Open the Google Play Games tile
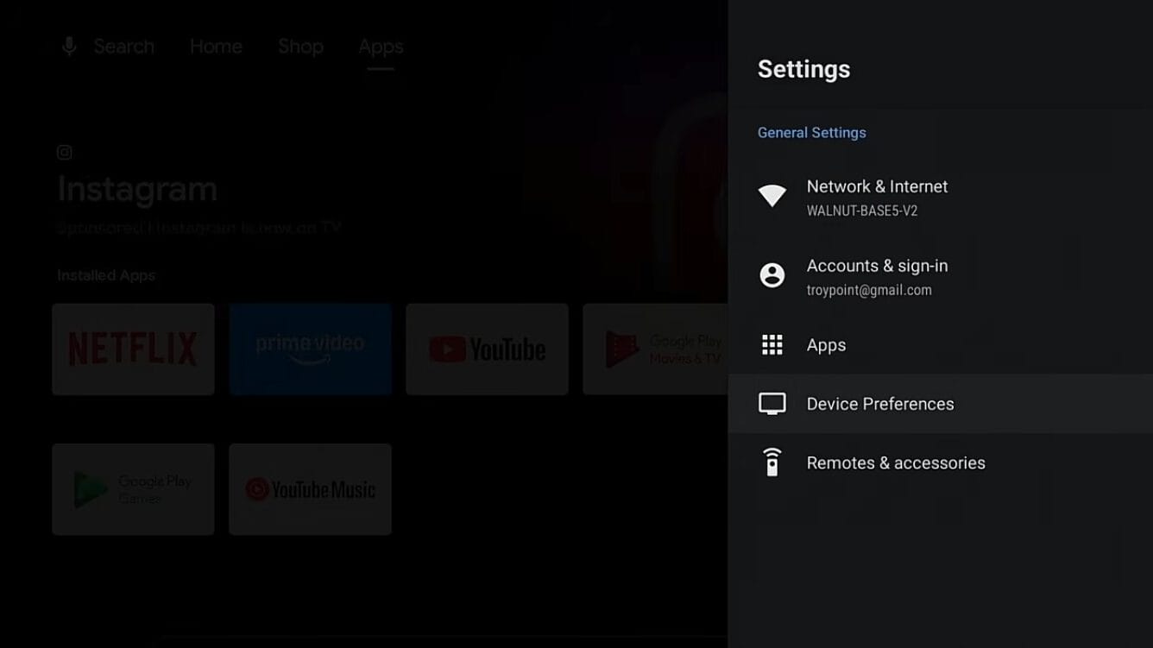1153x648 pixels. (x=133, y=489)
